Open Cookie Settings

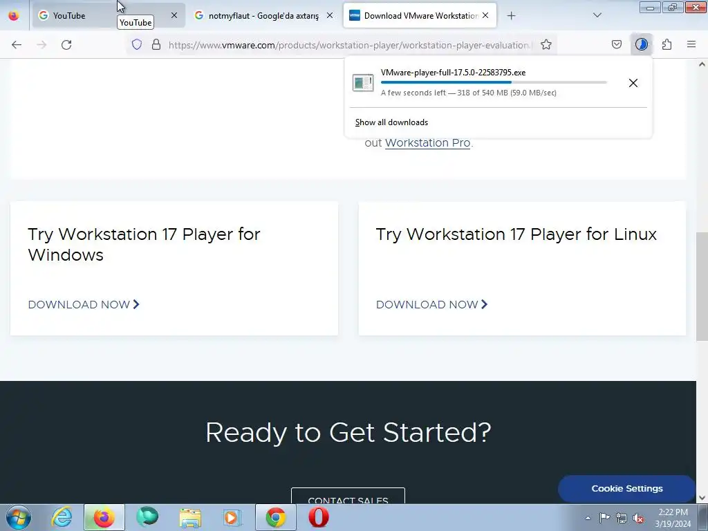626,489
